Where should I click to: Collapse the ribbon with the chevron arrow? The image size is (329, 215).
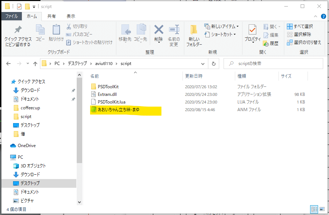(x=316, y=16)
